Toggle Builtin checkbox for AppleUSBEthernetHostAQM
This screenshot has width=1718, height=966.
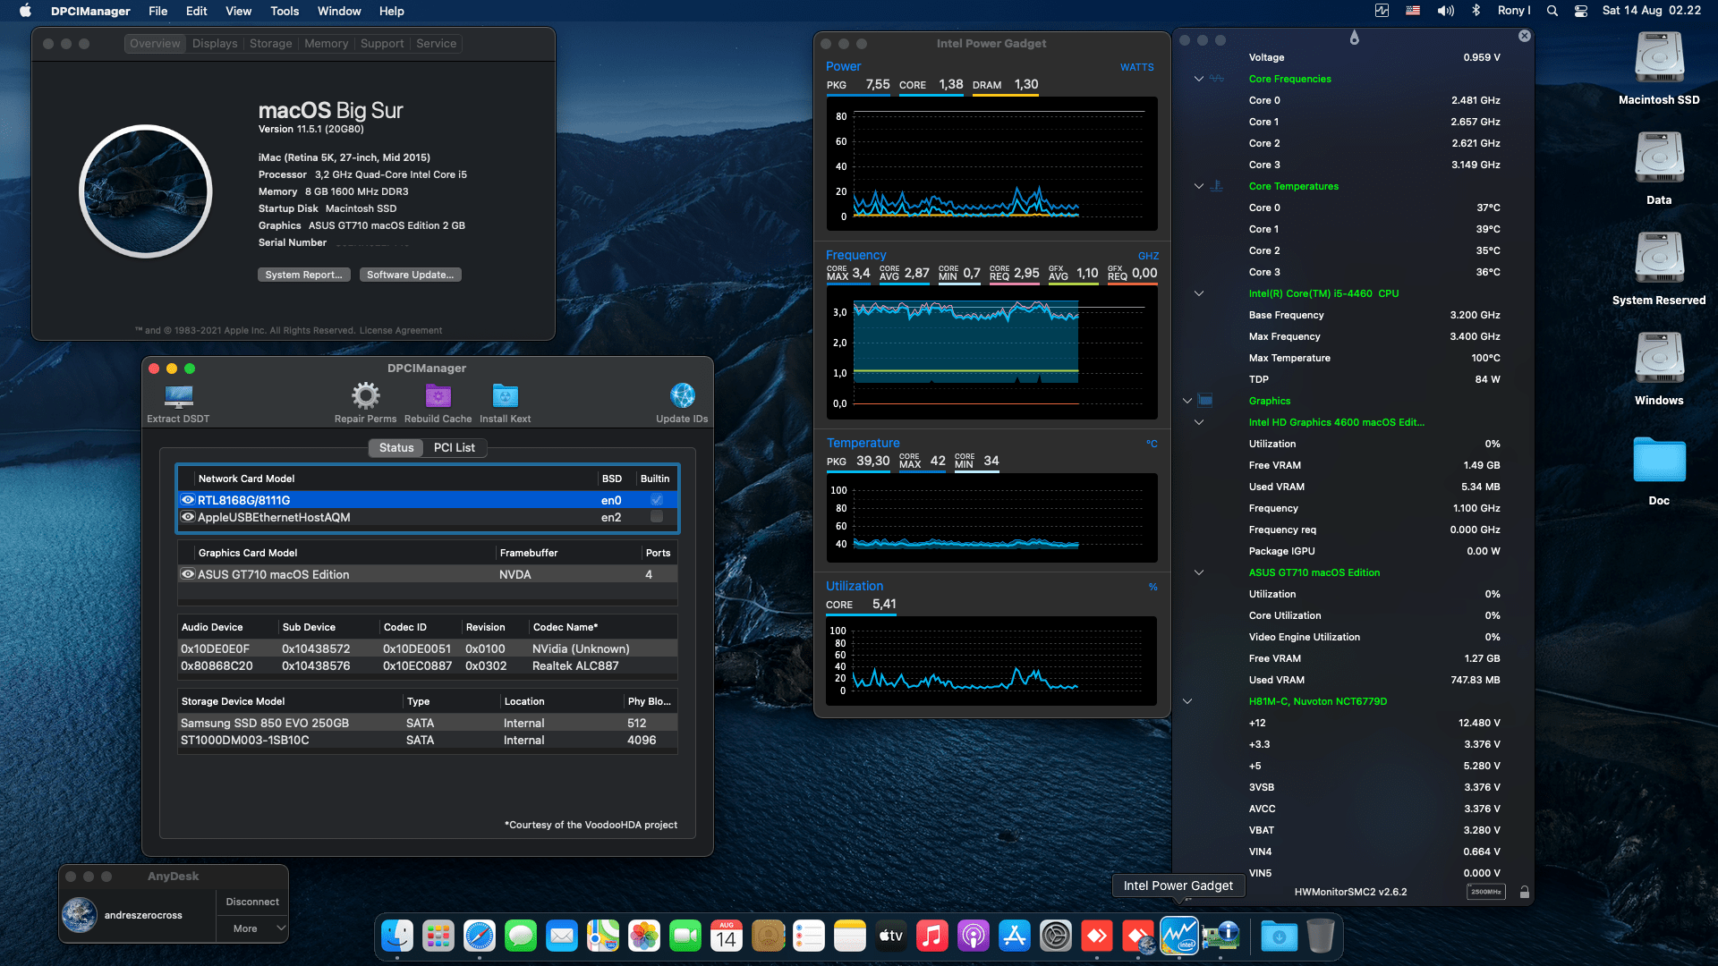coord(657,517)
